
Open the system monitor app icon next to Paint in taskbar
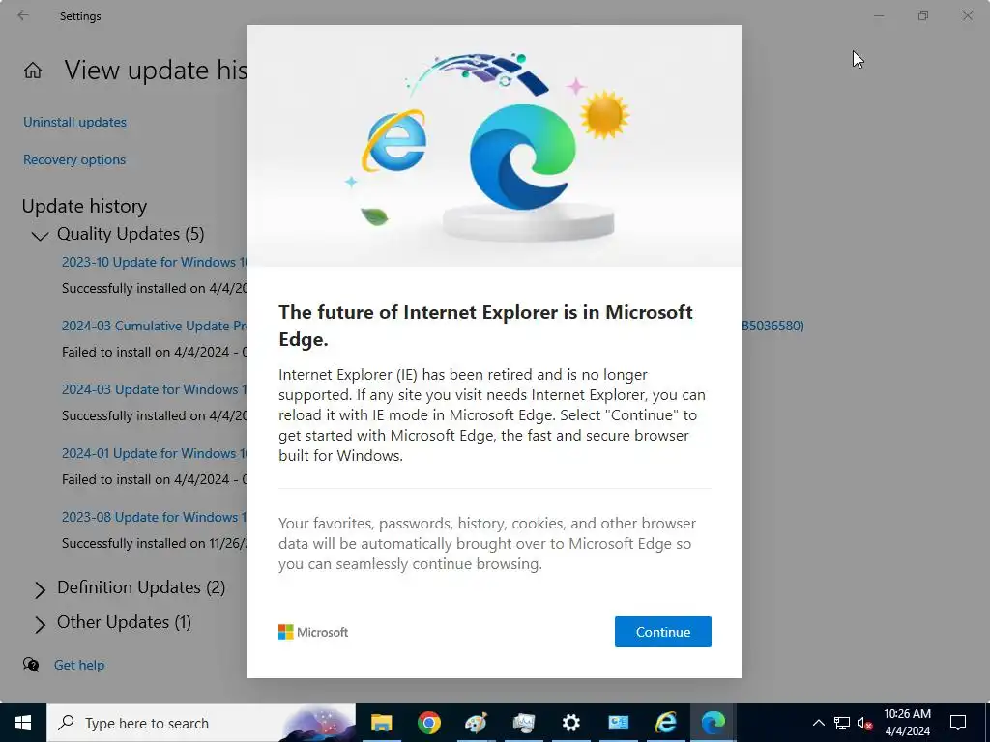coord(523,723)
